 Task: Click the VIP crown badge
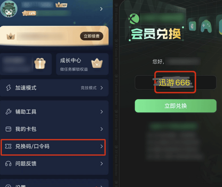point(61,5)
